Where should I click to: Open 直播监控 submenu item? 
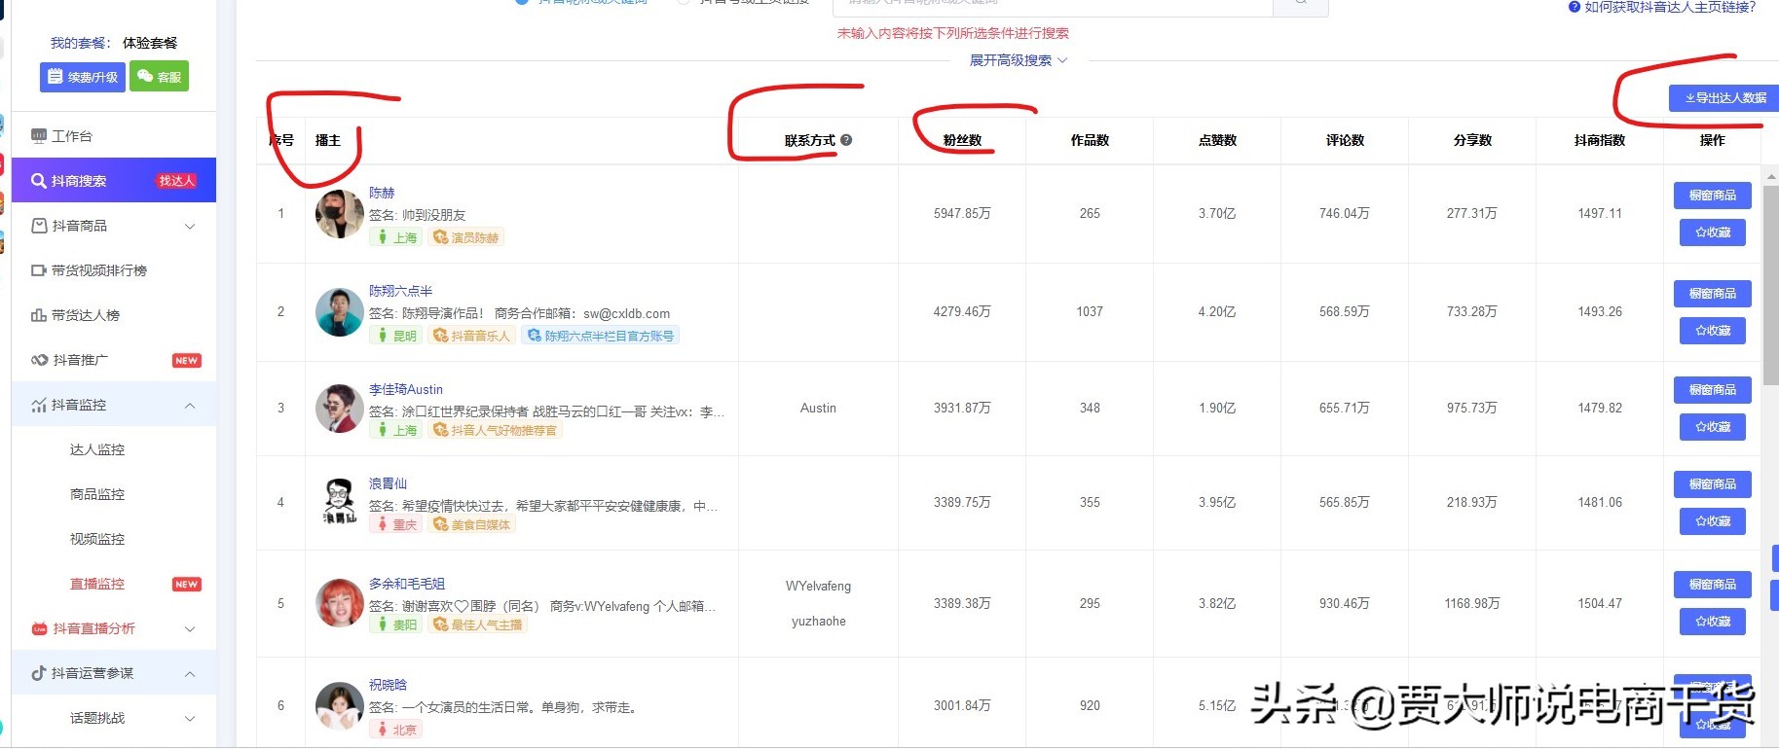click(x=97, y=584)
